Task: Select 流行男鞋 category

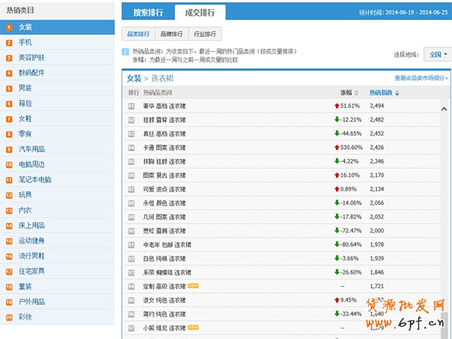Action: (x=57, y=256)
